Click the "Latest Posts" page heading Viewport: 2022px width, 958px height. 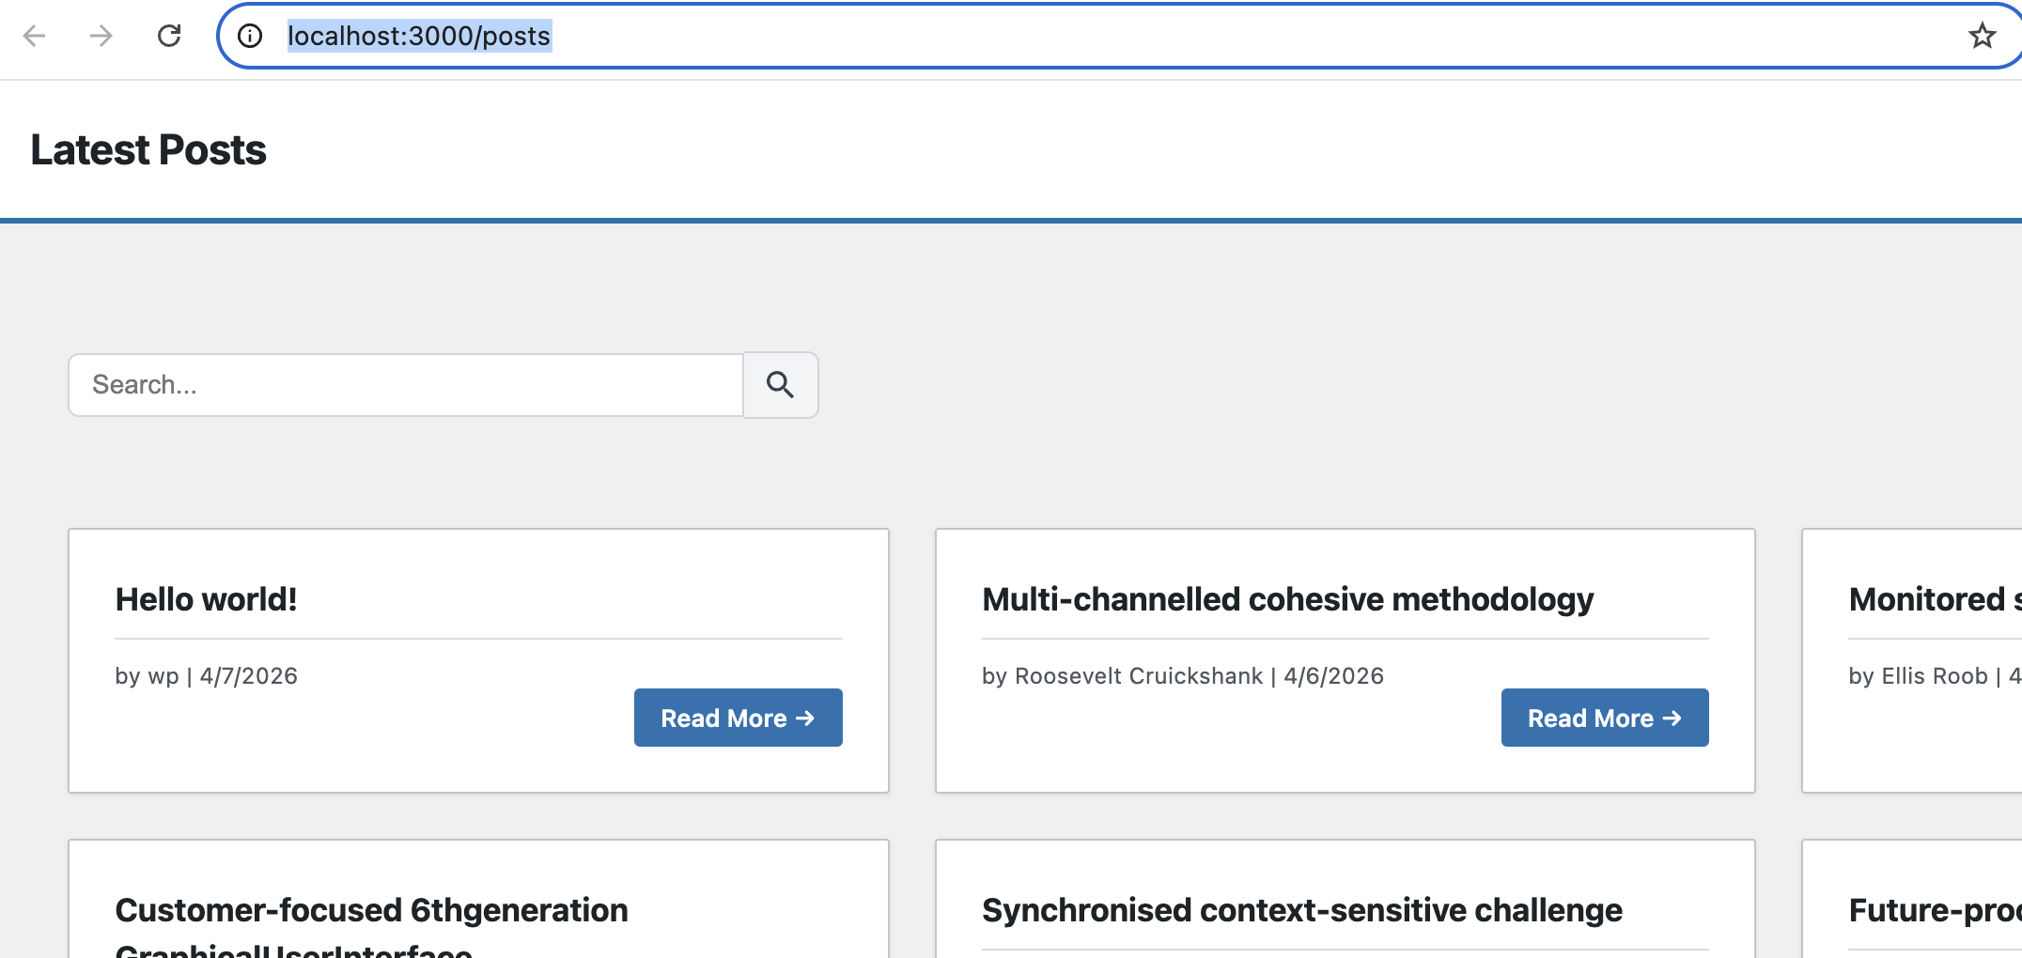[148, 150]
